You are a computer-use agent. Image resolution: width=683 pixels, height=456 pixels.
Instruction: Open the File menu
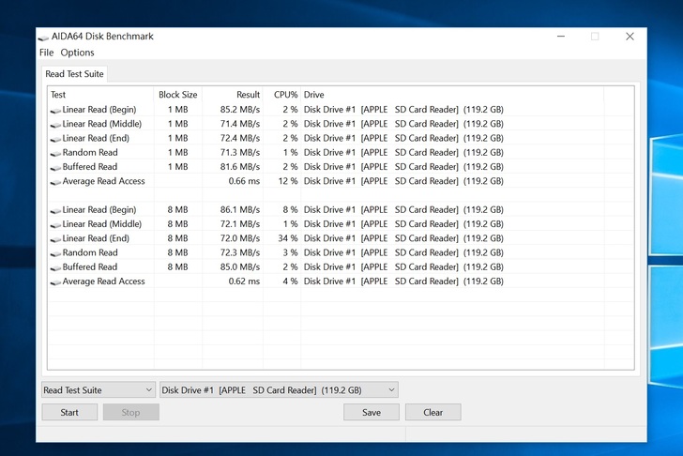(46, 53)
